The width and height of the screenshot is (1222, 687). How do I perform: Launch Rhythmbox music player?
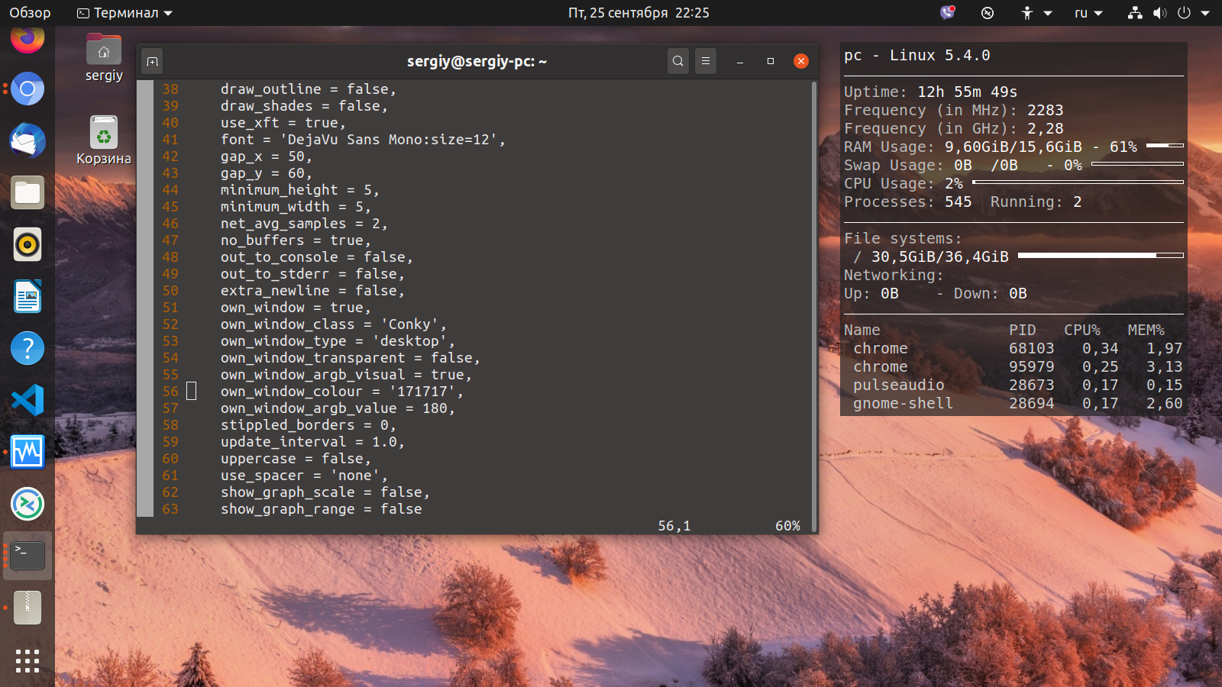(x=27, y=244)
